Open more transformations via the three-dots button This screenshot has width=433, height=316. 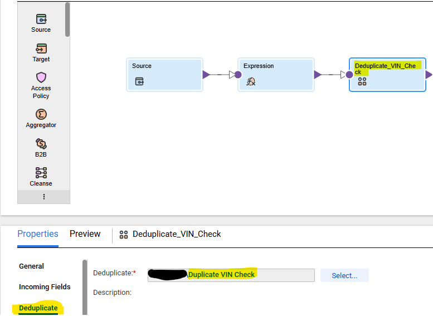coord(44,197)
